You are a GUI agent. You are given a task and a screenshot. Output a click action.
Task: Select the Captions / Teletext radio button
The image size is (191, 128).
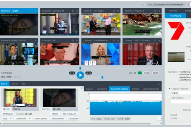pos(169,89)
